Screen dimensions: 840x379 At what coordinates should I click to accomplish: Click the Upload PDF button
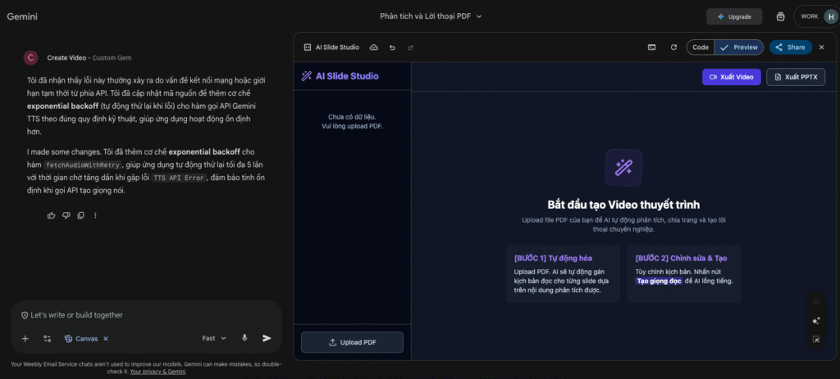click(352, 342)
